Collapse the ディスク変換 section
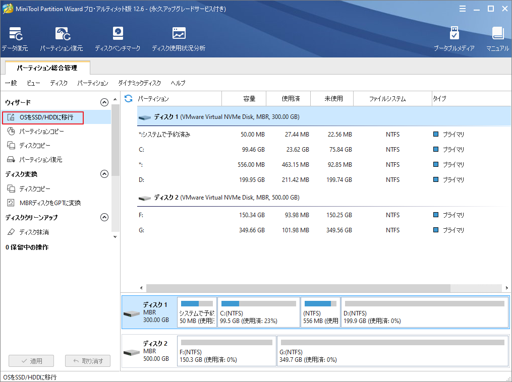 pyautogui.click(x=104, y=174)
